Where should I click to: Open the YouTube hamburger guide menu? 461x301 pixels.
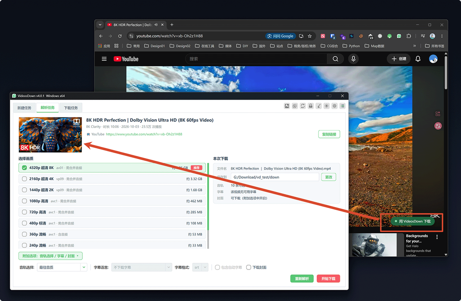pos(104,59)
